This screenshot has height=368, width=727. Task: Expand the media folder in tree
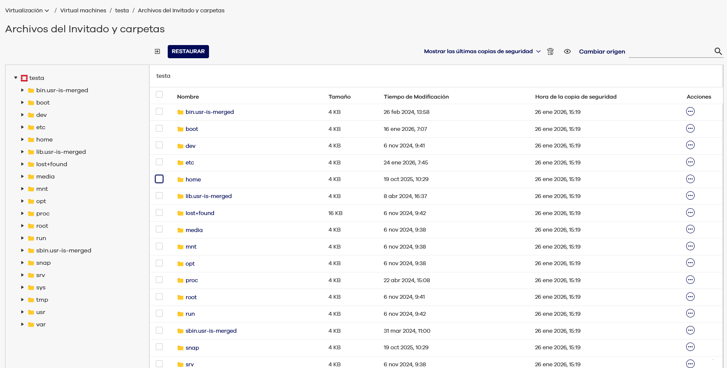(23, 176)
